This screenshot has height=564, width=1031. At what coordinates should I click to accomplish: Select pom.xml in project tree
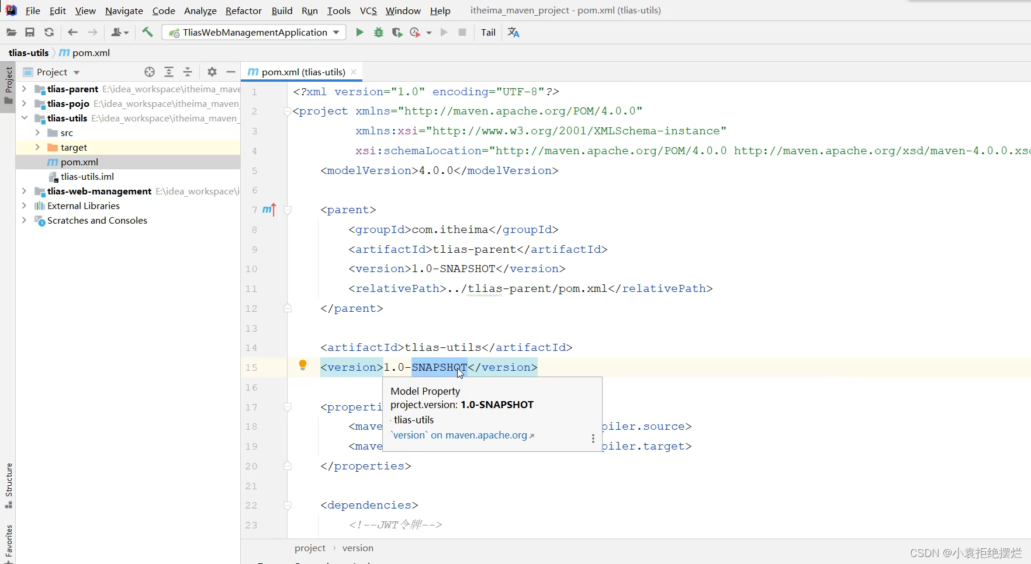coord(128,162)
